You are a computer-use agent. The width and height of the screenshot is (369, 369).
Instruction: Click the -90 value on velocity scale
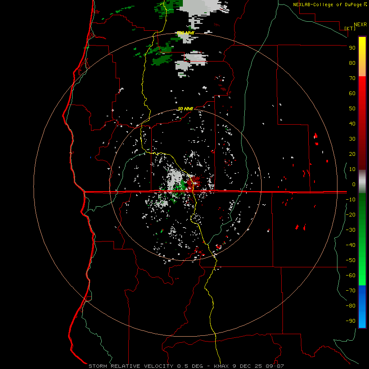[351, 321]
